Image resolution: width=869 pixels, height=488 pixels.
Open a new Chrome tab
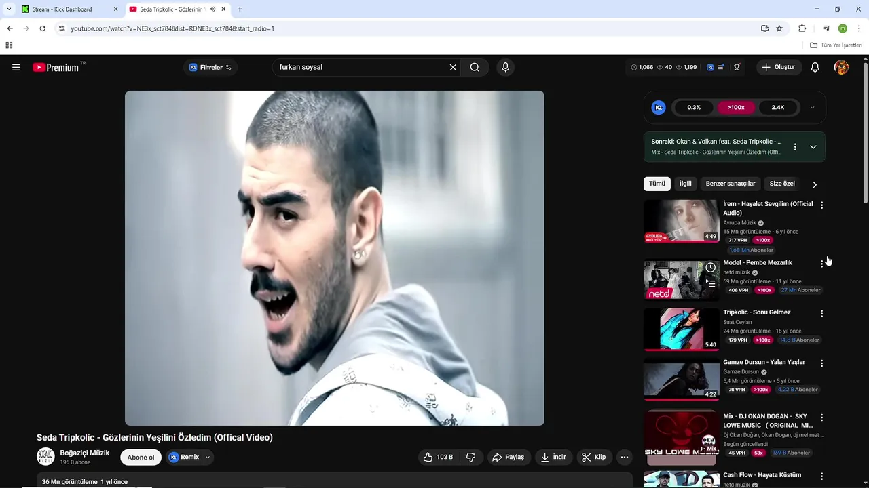[240, 9]
